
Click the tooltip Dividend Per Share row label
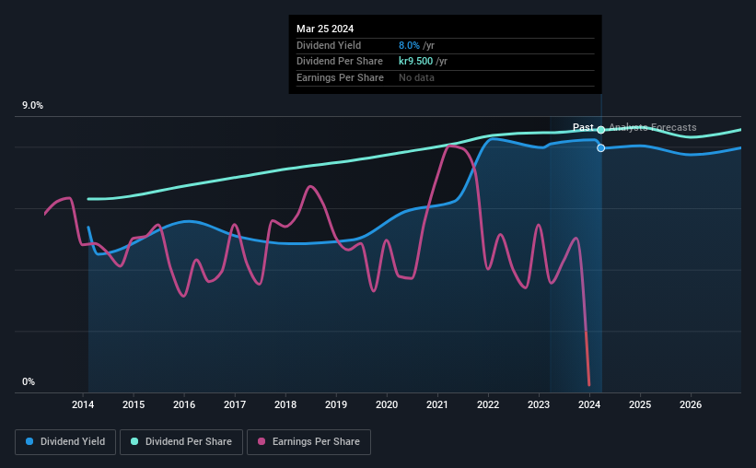(340, 62)
